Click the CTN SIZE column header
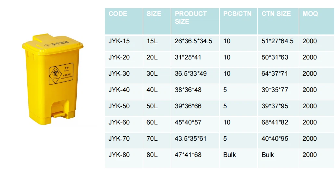The width and height of the screenshot is (335, 169). [276, 14]
